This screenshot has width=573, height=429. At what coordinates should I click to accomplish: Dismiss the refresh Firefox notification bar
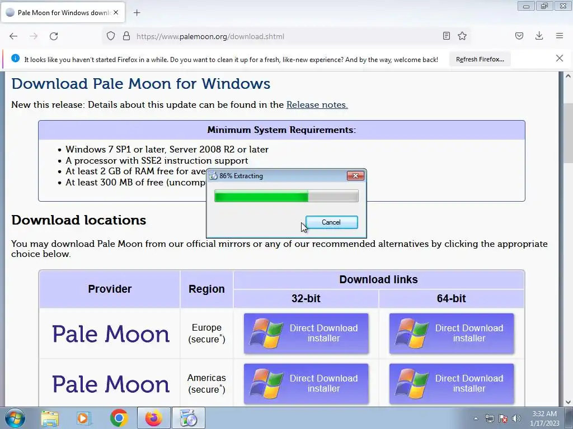[559, 58]
